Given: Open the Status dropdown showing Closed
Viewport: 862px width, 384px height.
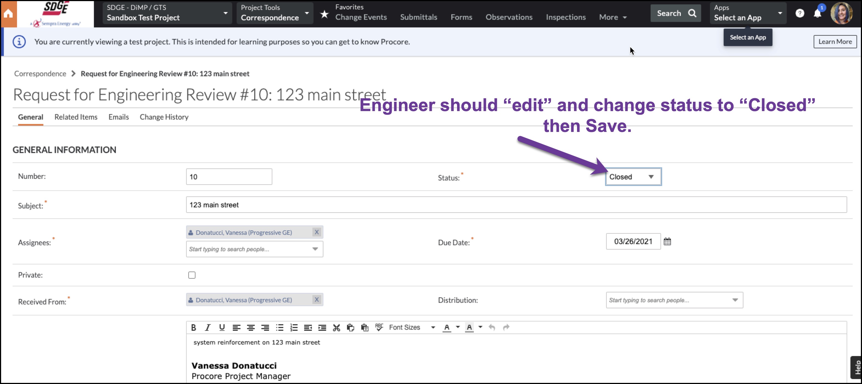Looking at the screenshot, I should pos(633,177).
